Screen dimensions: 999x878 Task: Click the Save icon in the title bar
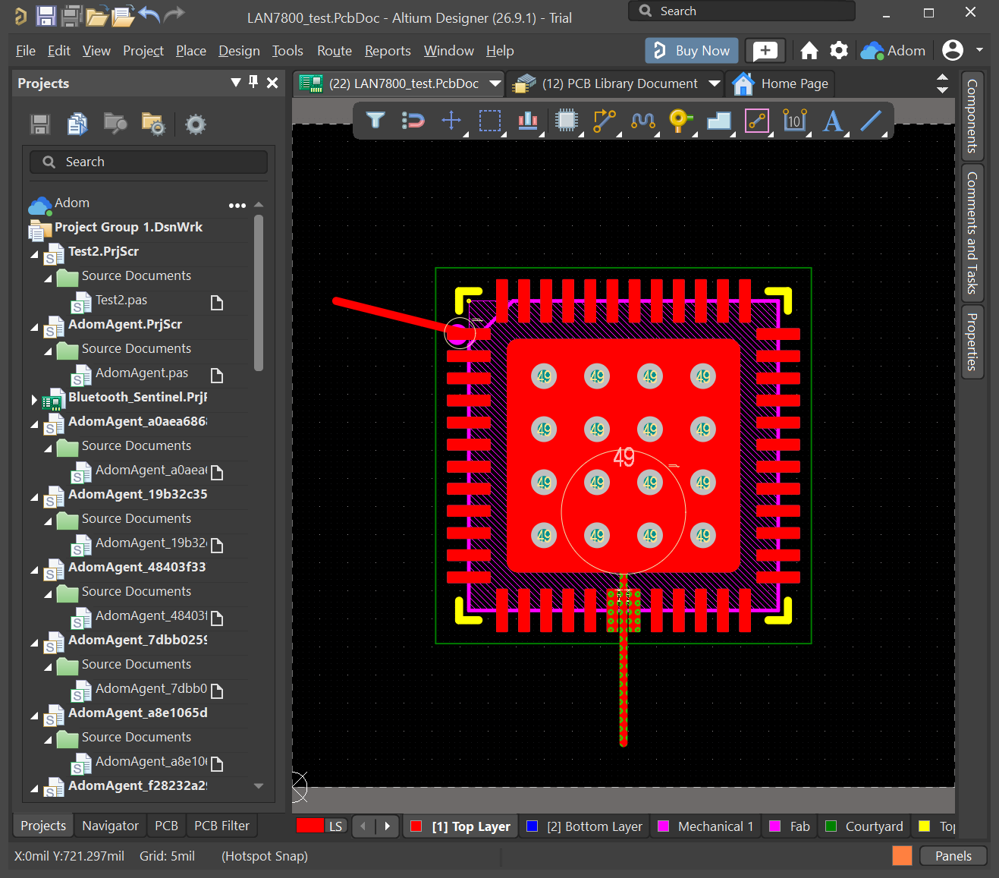pos(46,16)
